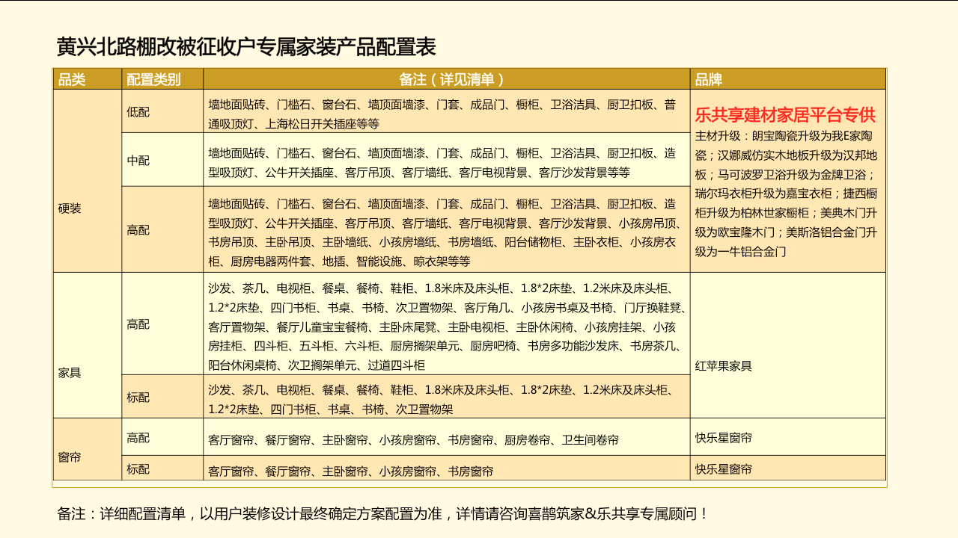Click 快乐星窗帘 in the 窗帘 高配 row
This screenshot has height=538, width=958.
click(x=724, y=438)
